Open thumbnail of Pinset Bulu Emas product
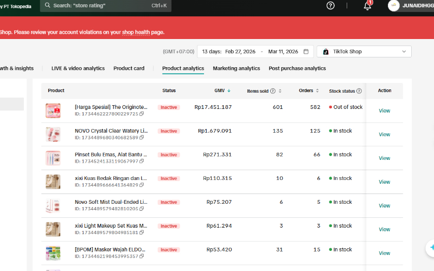434x271 pixels. pyautogui.click(x=53, y=158)
